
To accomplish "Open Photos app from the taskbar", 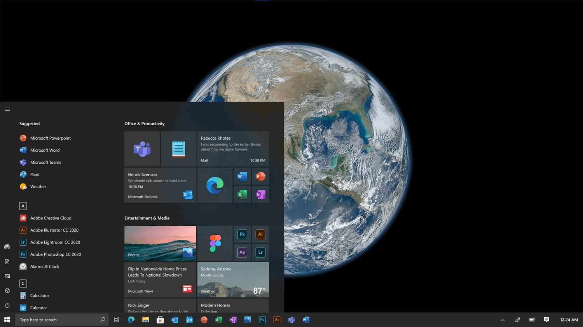I will tap(248, 320).
